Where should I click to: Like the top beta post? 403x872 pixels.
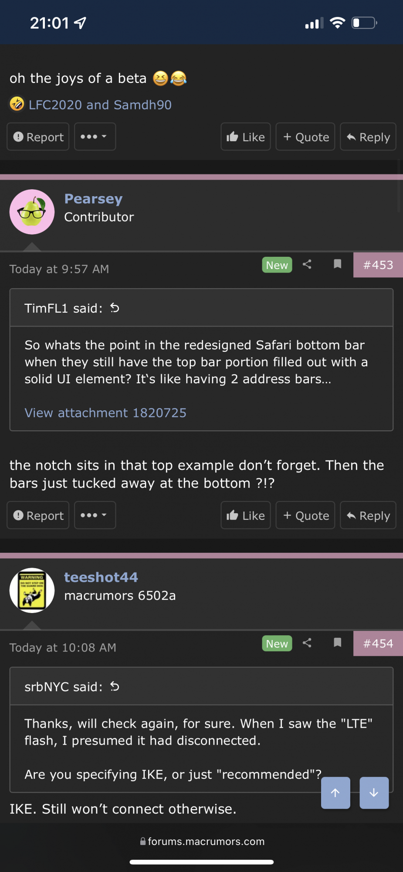tap(246, 136)
